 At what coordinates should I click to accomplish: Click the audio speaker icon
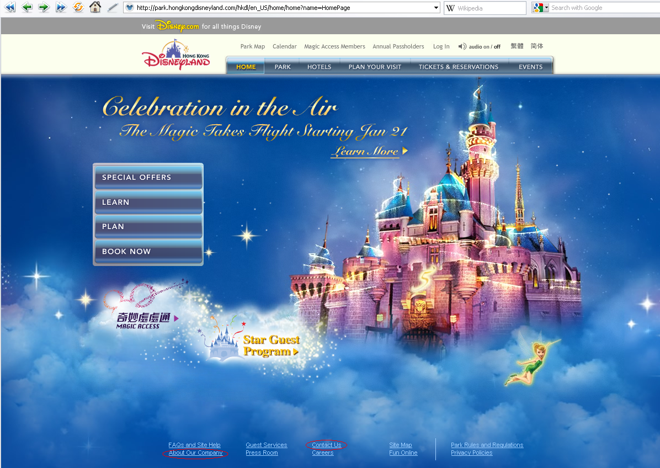point(462,46)
